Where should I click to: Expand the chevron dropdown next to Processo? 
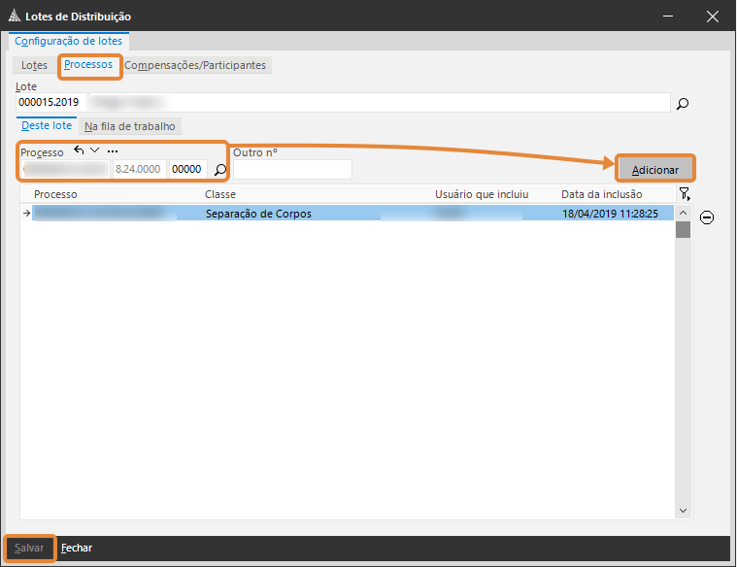click(94, 150)
